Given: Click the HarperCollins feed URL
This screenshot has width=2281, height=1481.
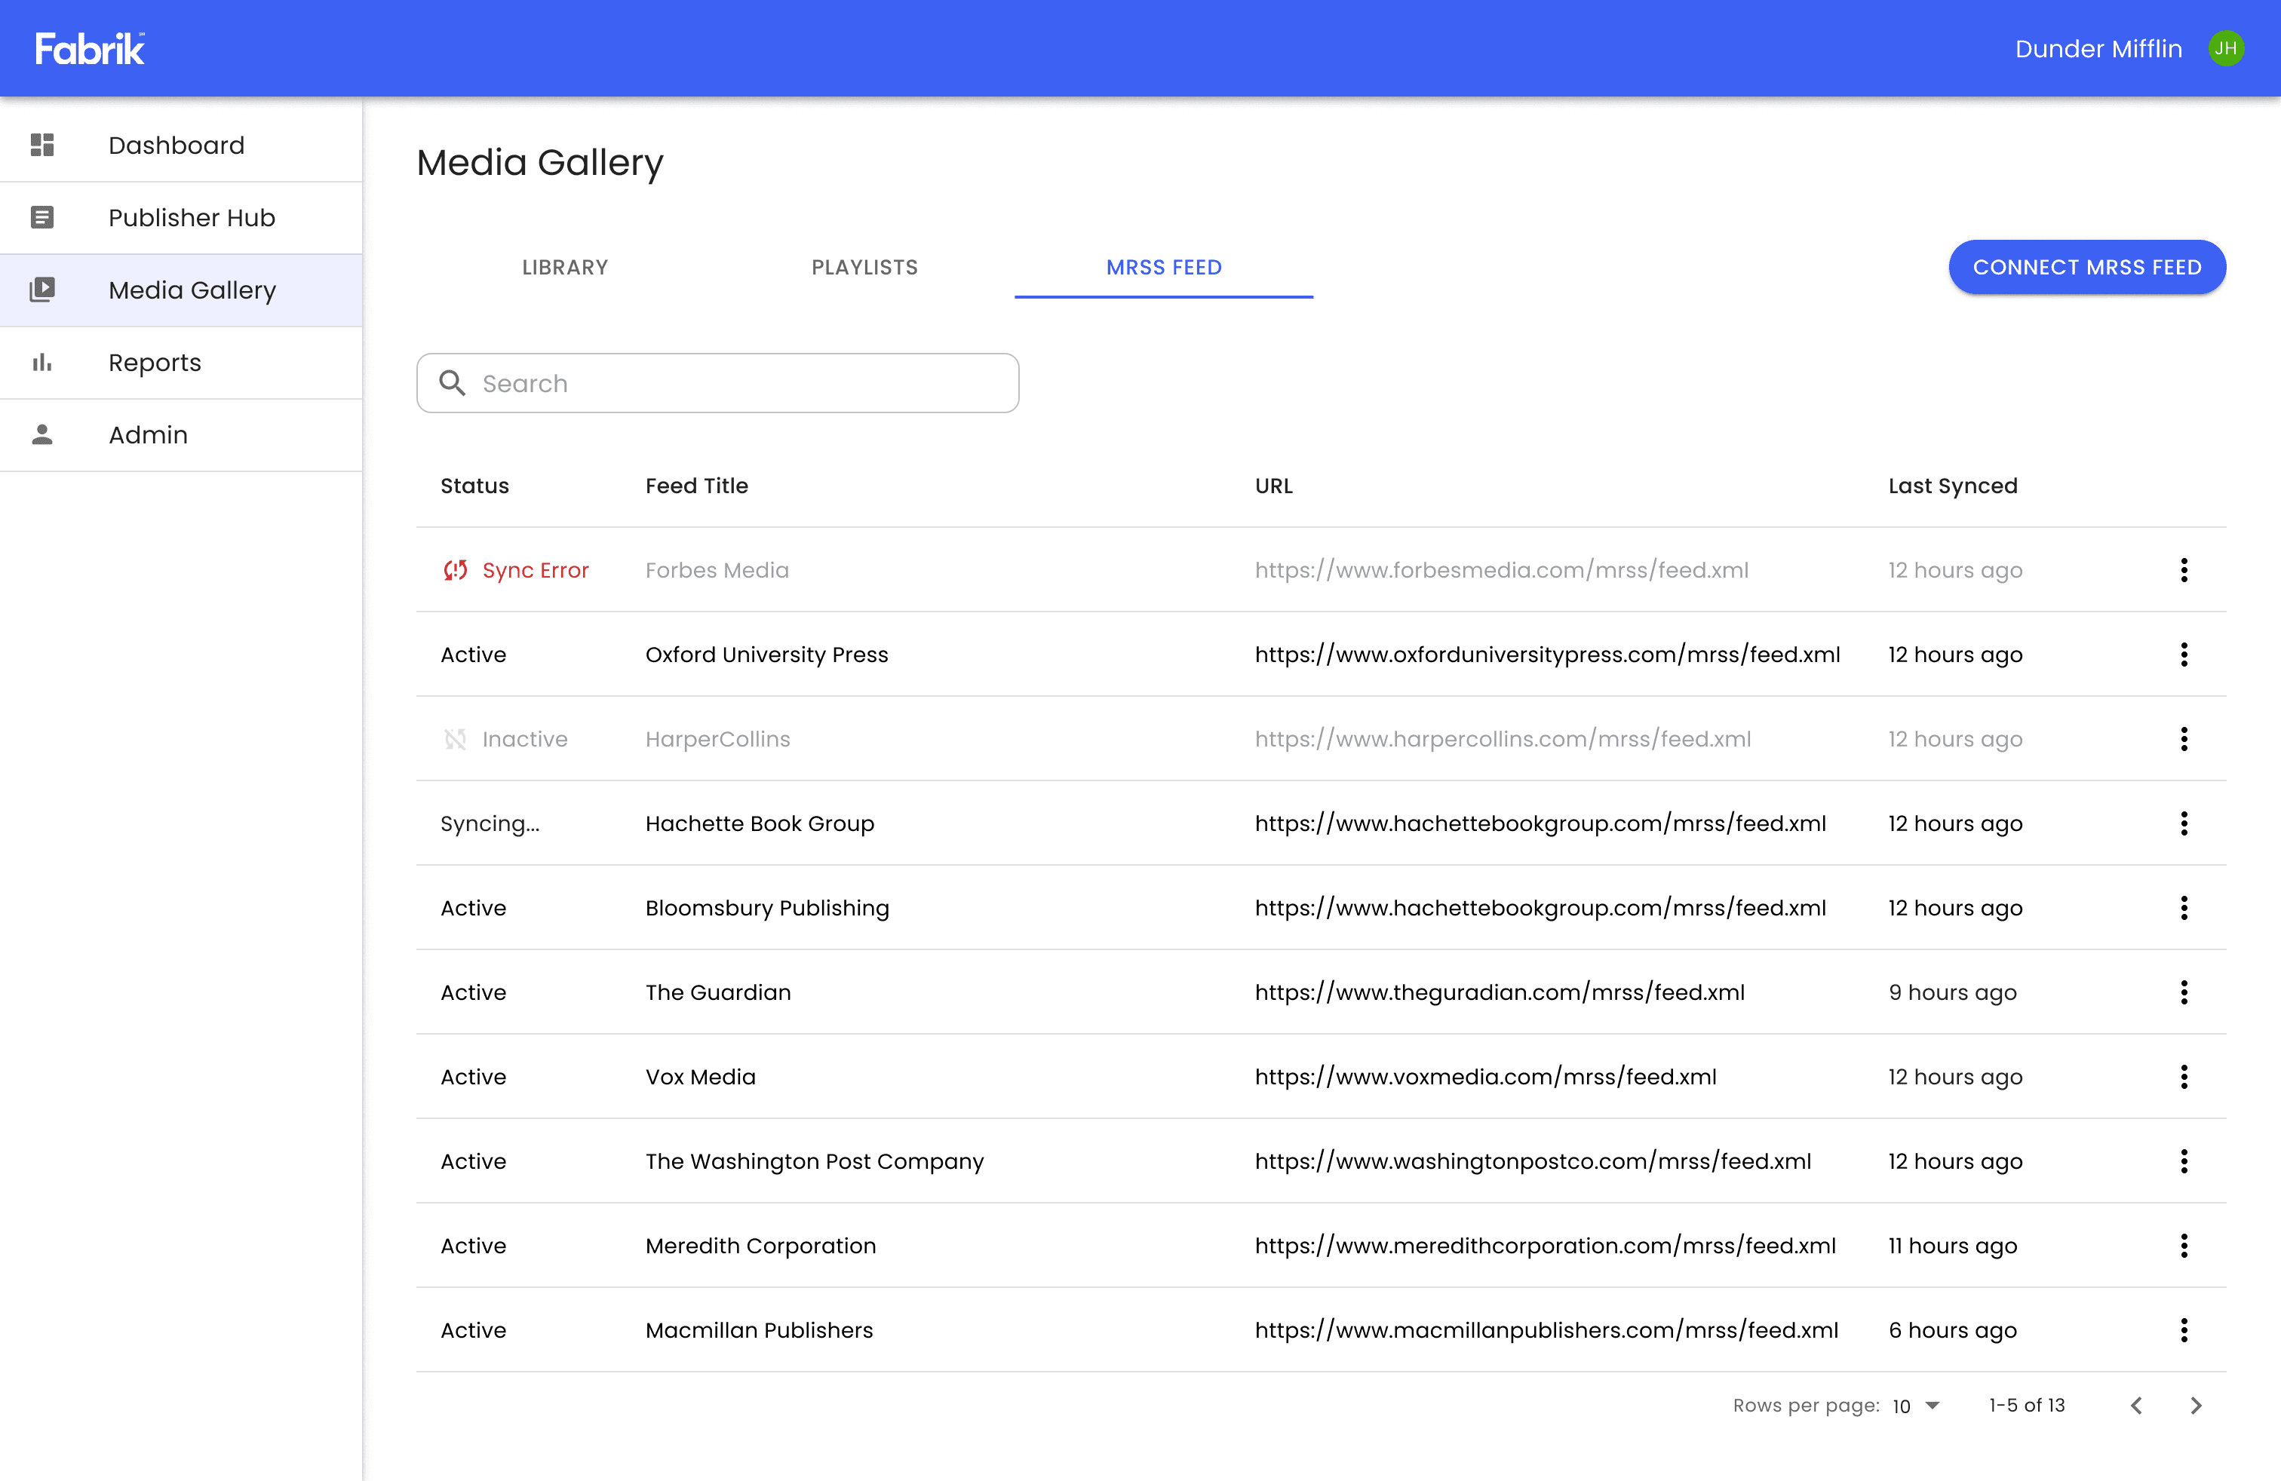Looking at the screenshot, I should coord(1503,738).
